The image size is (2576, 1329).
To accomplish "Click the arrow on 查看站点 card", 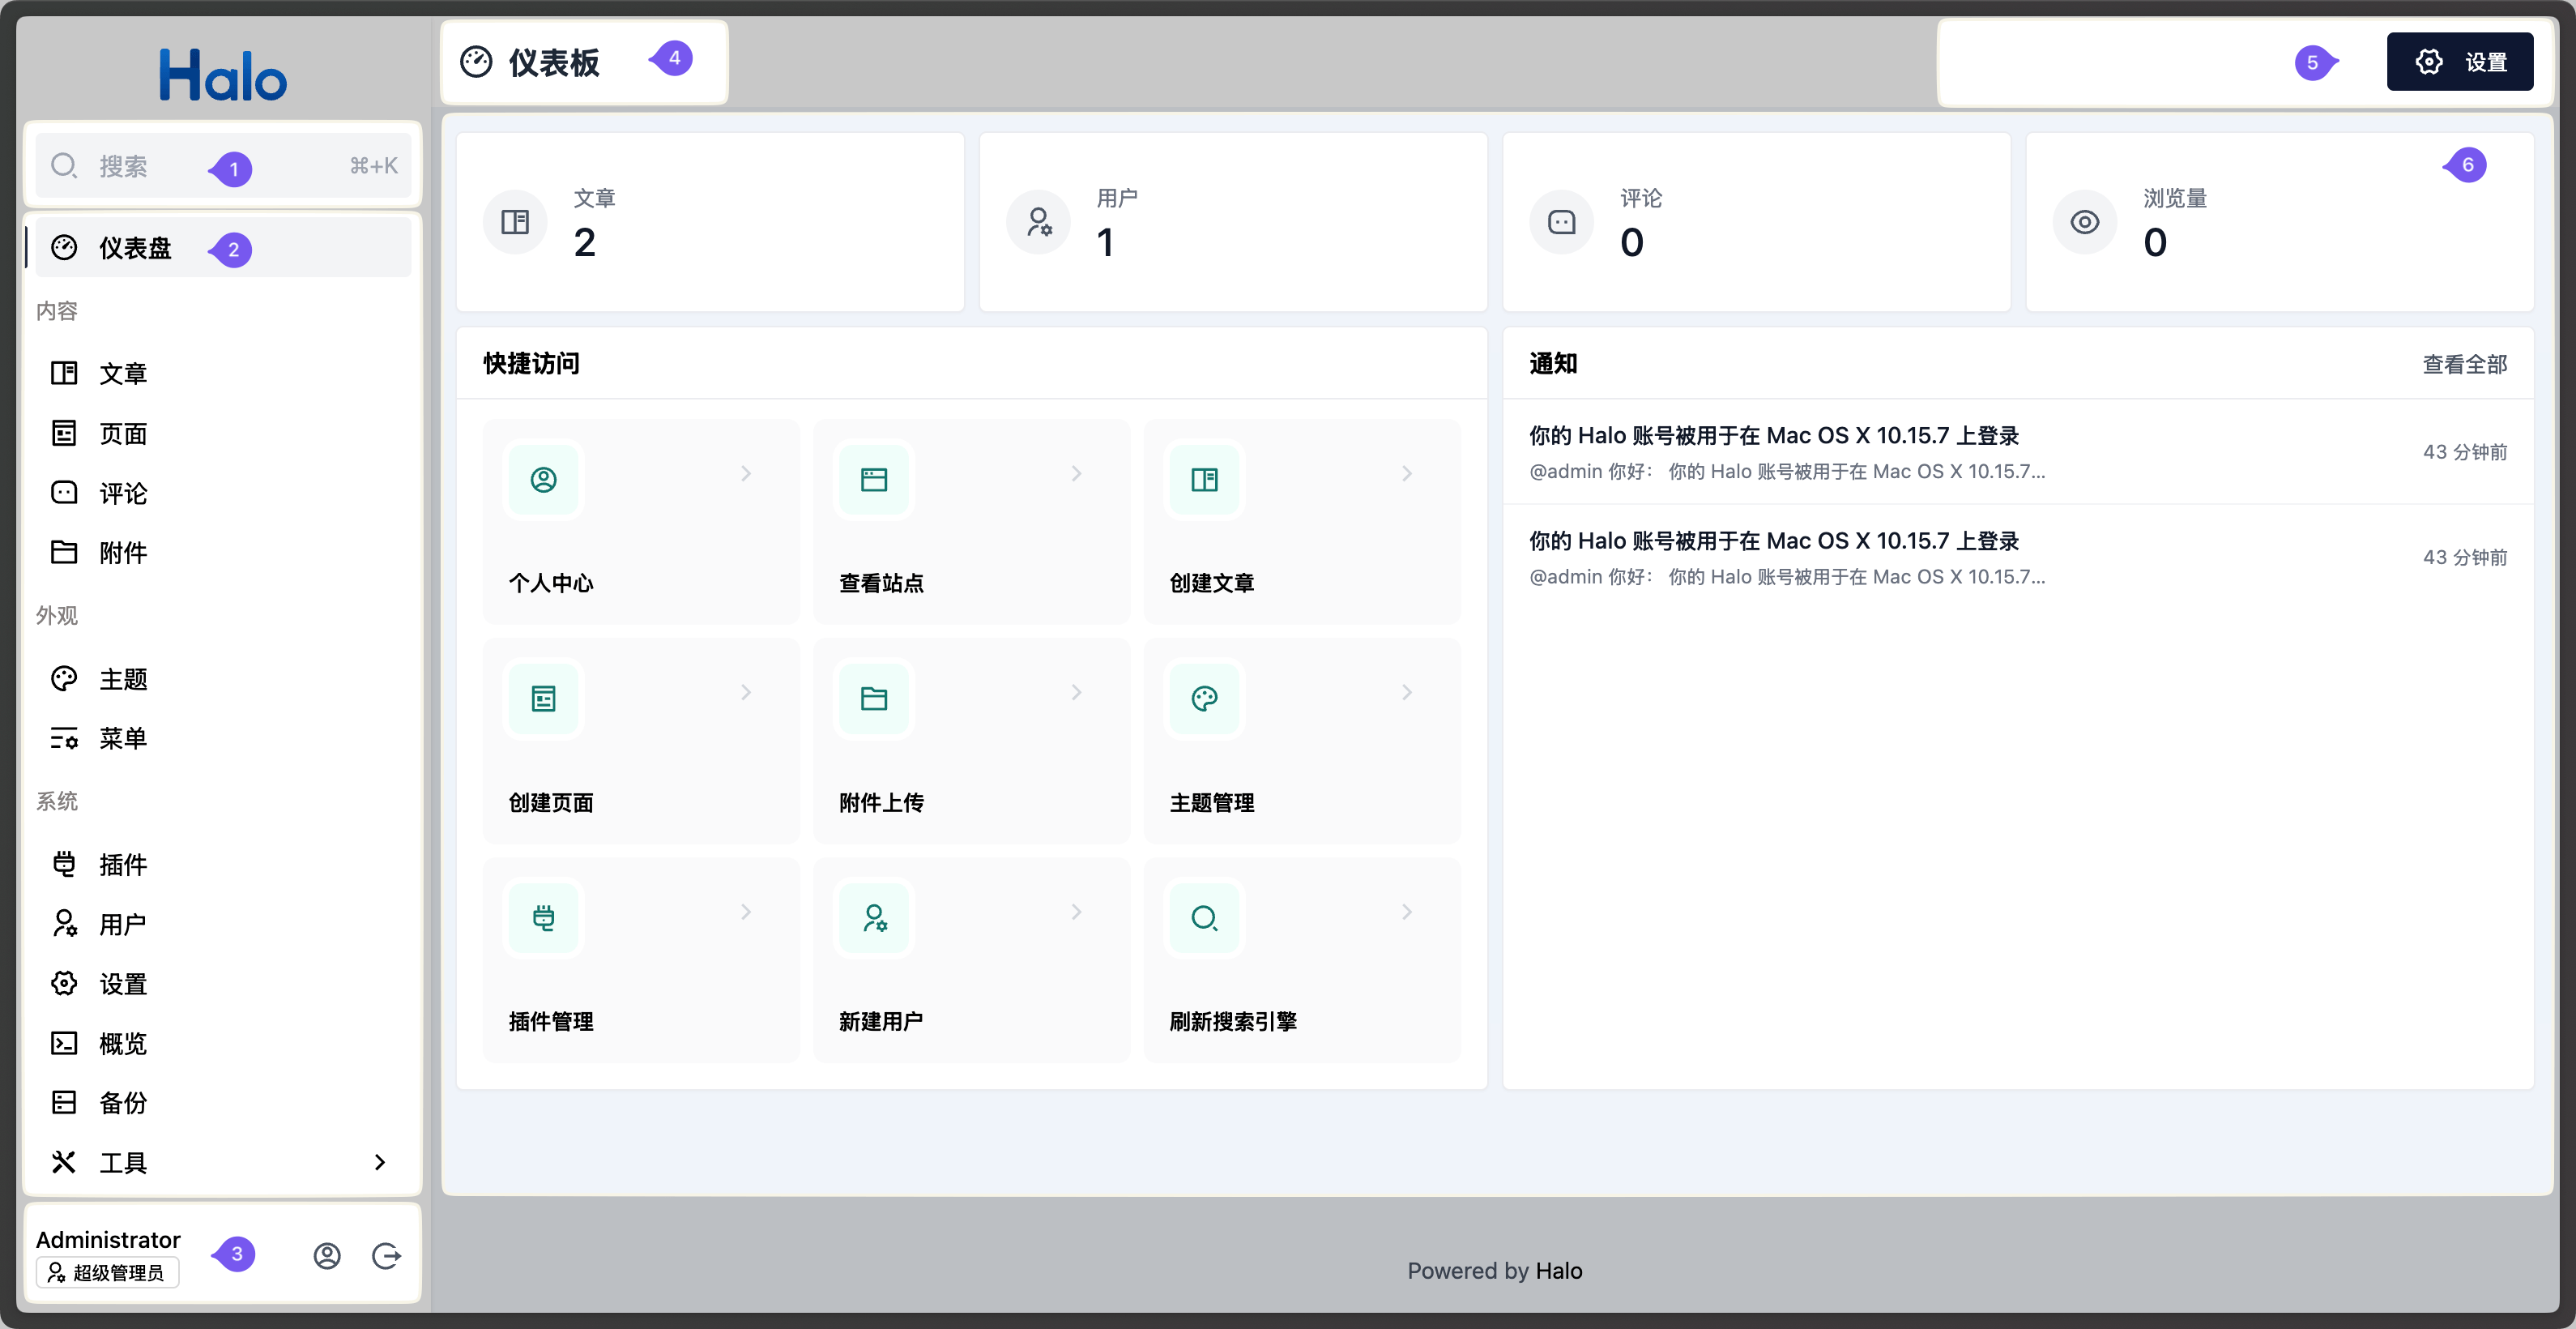I will tap(1076, 473).
